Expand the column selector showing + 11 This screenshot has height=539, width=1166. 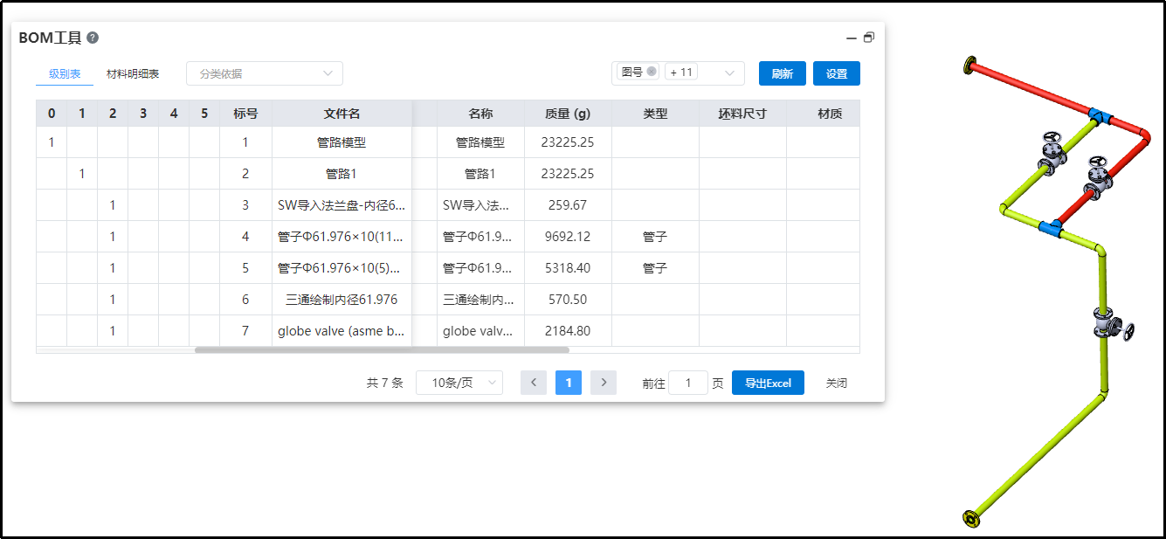tap(704, 73)
